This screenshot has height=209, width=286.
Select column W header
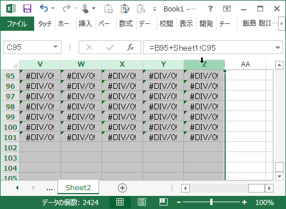point(81,64)
